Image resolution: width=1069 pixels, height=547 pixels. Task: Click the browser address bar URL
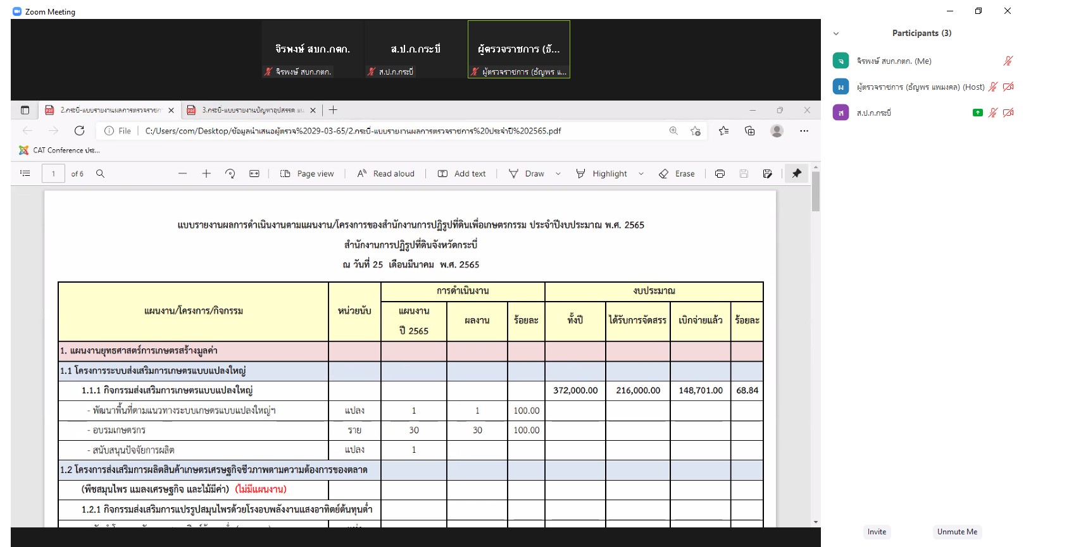coord(353,131)
